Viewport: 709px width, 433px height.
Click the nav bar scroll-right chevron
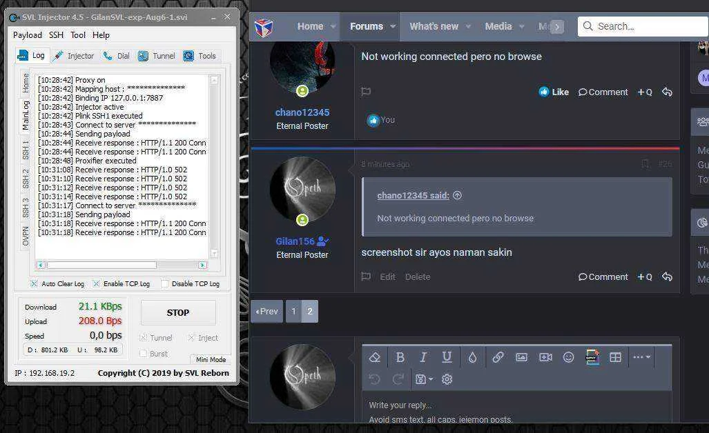click(x=557, y=27)
